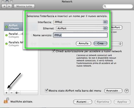Click AirPort green status indicator
This screenshot has width=134, height=108.
(x=6, y=27)
